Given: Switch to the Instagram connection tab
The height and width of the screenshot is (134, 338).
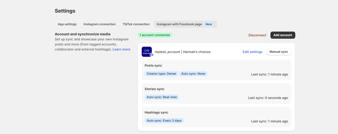Looking at the screenshot, I should pyautogui.click(x=99, y=24).
